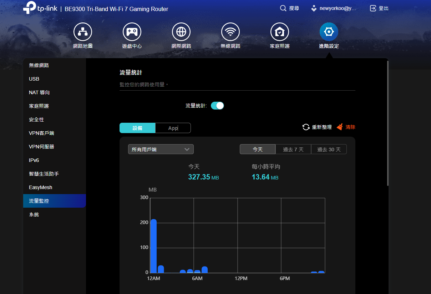Open 無線網路 in the sidebar
The height and width of the screenshot is (294, 431).
tap(55, 65)
